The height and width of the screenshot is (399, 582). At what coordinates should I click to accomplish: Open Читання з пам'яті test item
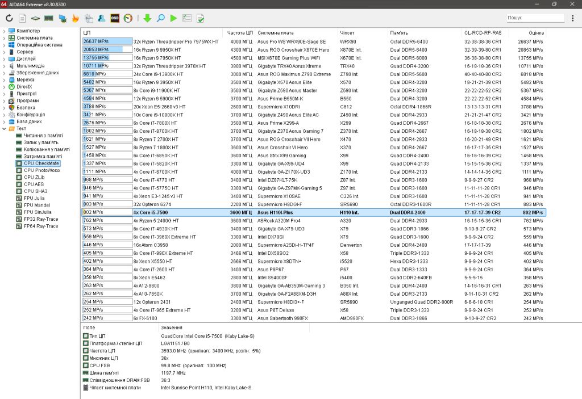point(43,135)
